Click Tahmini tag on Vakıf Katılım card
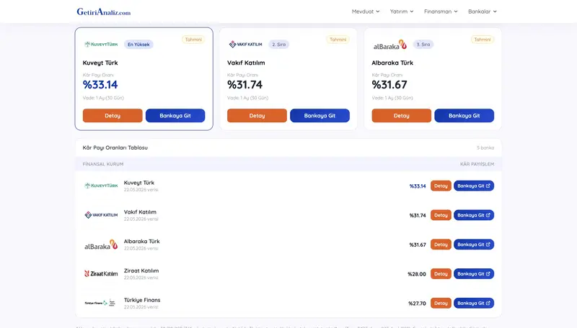Image resolution: width=577 pixels, height=328 pixels. (x=338, y=40)
